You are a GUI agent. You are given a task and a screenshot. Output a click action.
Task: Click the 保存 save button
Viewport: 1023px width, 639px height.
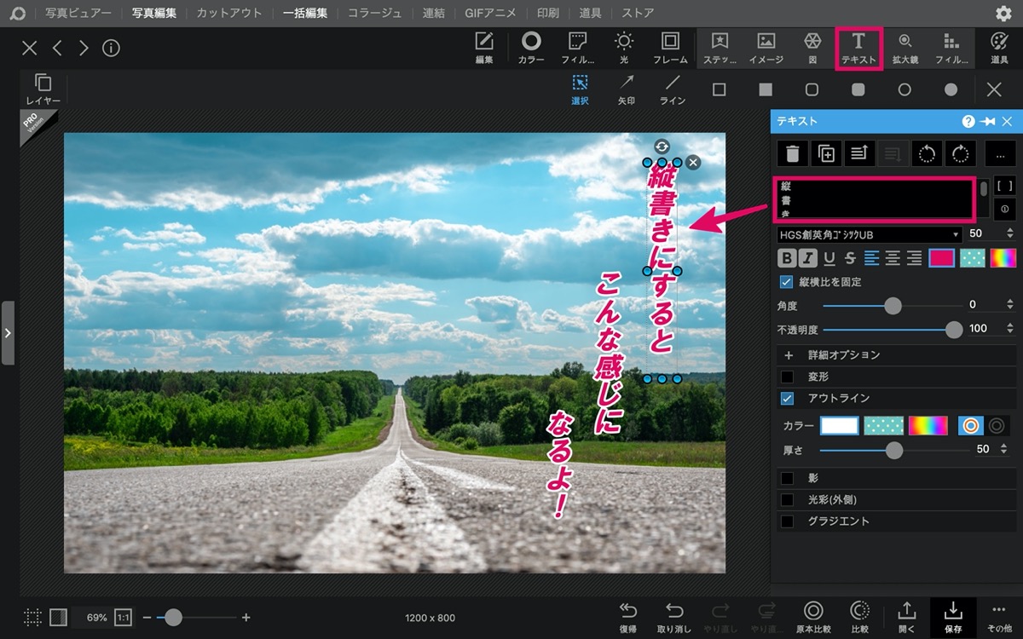tap(953, 617)
